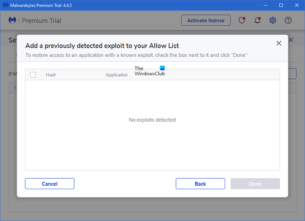Viewport: 305px width, 221px height.
Task: Close the Malwarebytes window
Action: click(297, 5)
